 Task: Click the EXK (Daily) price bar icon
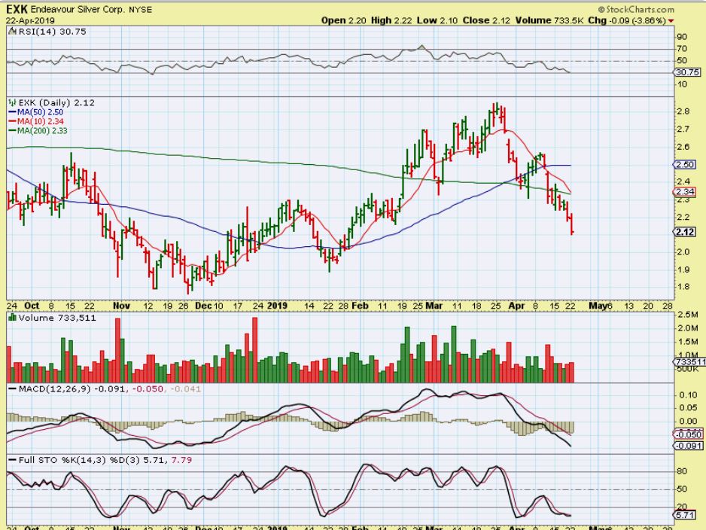(11, 102)
